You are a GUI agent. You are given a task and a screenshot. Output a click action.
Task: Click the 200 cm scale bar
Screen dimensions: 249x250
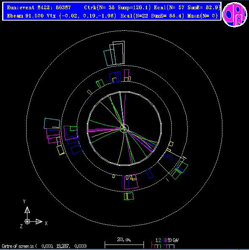coord(124,245)
